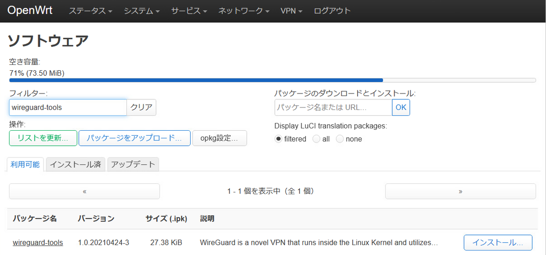Image resolution: width=546 pixels, height=255 pixels.
Task: Open the wireguard-tools package link
Action: pyautogui.click(x=38, y=243)
